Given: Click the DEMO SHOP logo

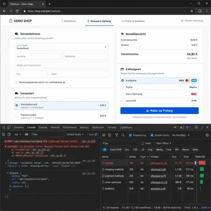Looking at the screenshot, I should (20, 21).
